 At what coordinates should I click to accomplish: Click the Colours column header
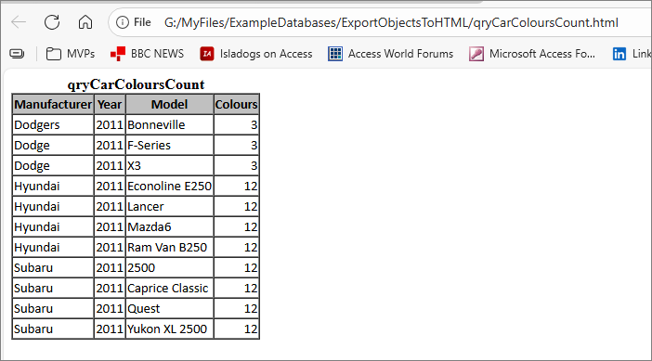click(x=236, y=104)
